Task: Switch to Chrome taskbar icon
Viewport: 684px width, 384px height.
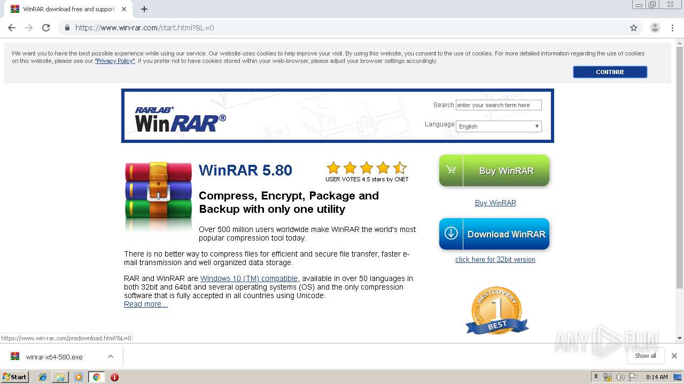Action: (x=96, y=377)
